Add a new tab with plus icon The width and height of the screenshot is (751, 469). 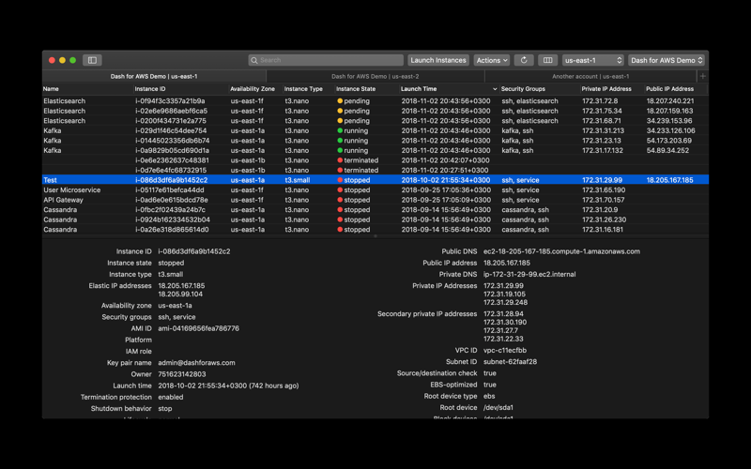[x=702, y=76]
